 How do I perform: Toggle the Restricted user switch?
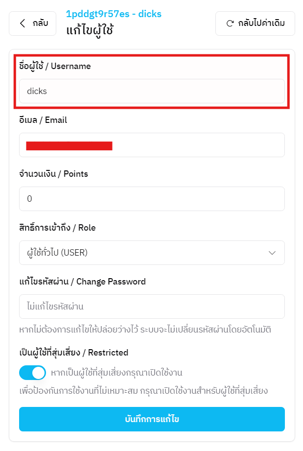(32, 373)
